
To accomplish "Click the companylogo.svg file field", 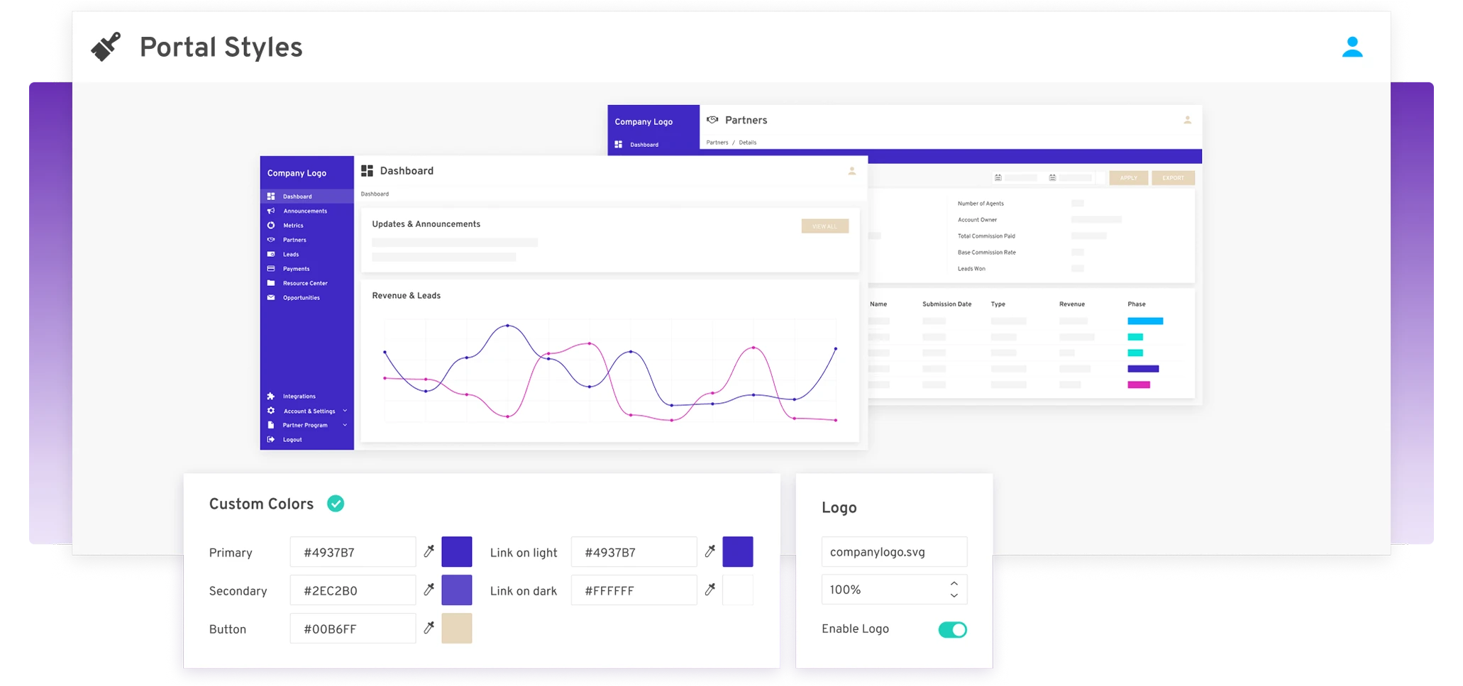I will (894, 552).
